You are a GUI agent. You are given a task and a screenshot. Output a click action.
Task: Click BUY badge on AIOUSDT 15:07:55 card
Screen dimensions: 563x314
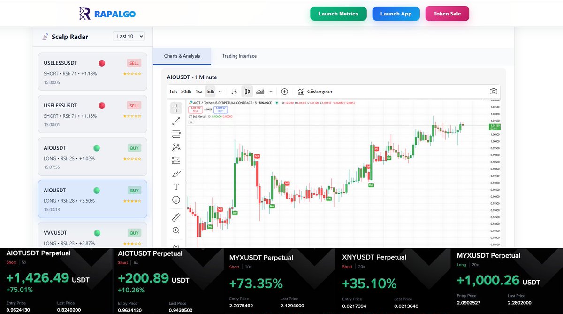(134, 148)
